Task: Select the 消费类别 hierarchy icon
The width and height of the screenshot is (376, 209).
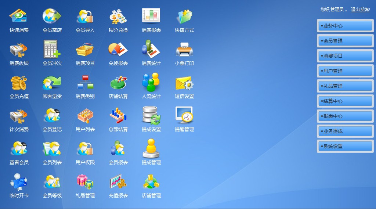Action: click(x=85, y=82)
